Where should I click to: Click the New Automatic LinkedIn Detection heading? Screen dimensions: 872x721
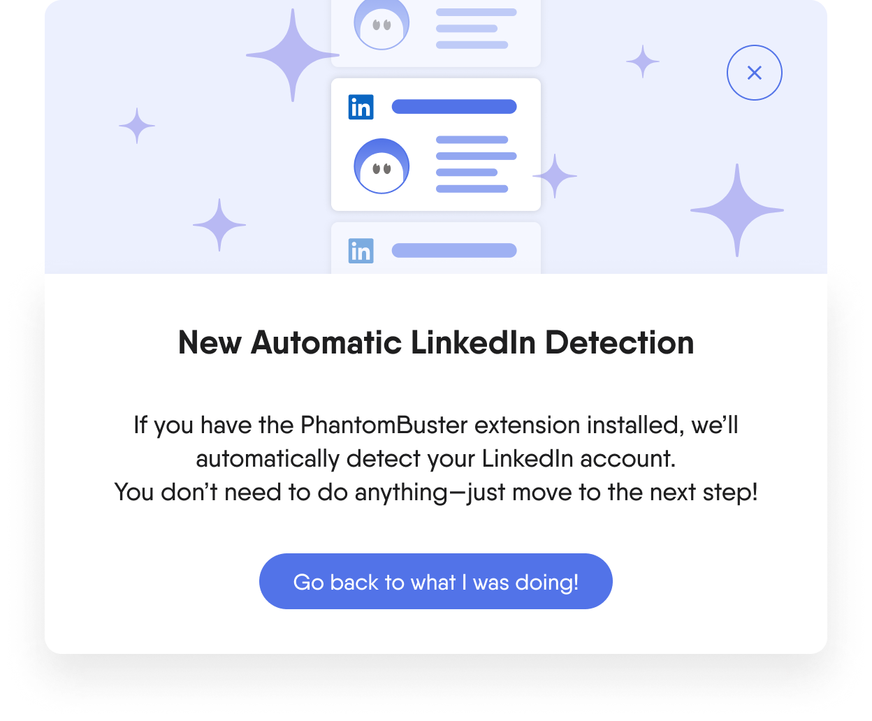[436, 343]
